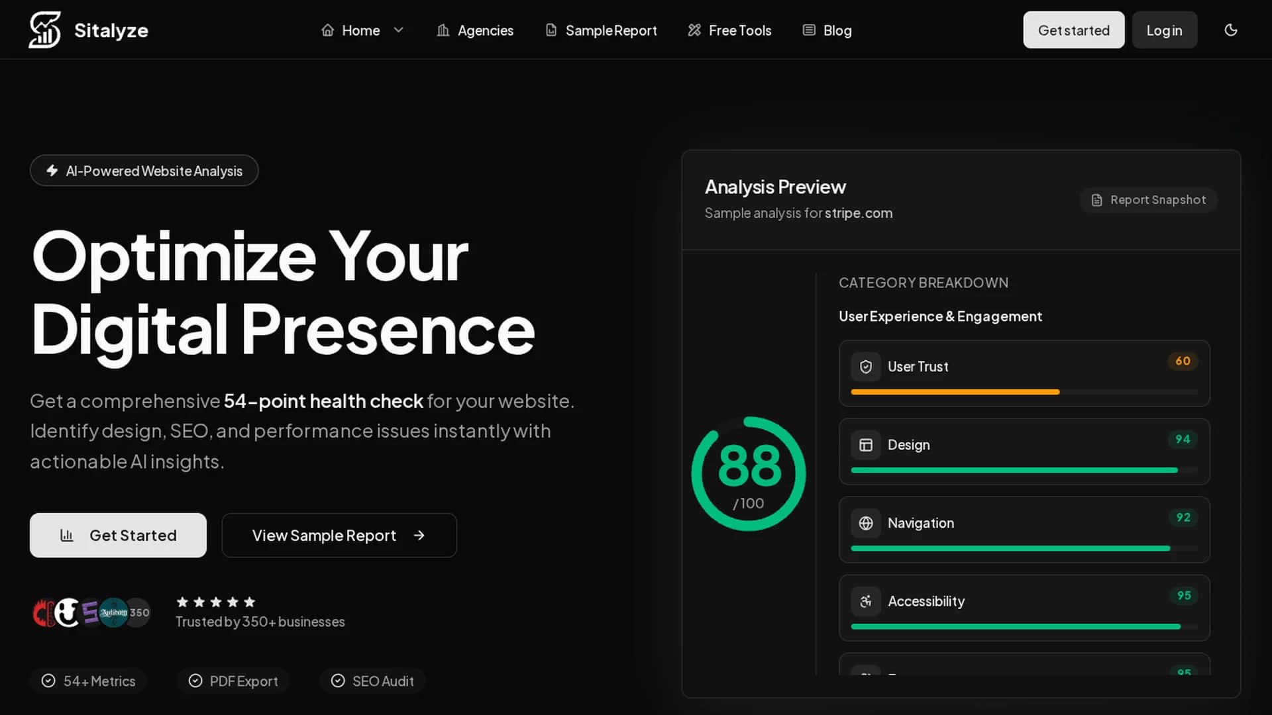Click the SEO Audit label
The width and height of the screenshot is (1272, 715).
click(383, 681)
